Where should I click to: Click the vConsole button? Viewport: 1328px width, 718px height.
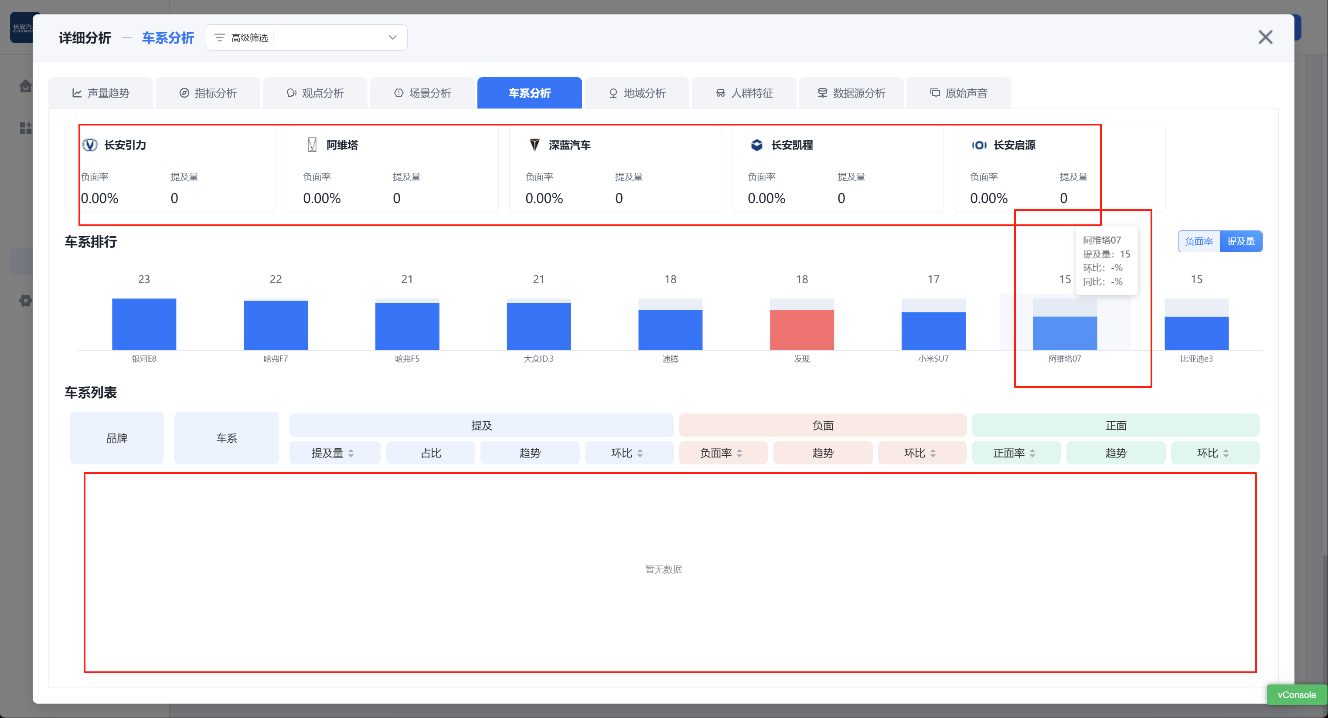[1296, 694]
